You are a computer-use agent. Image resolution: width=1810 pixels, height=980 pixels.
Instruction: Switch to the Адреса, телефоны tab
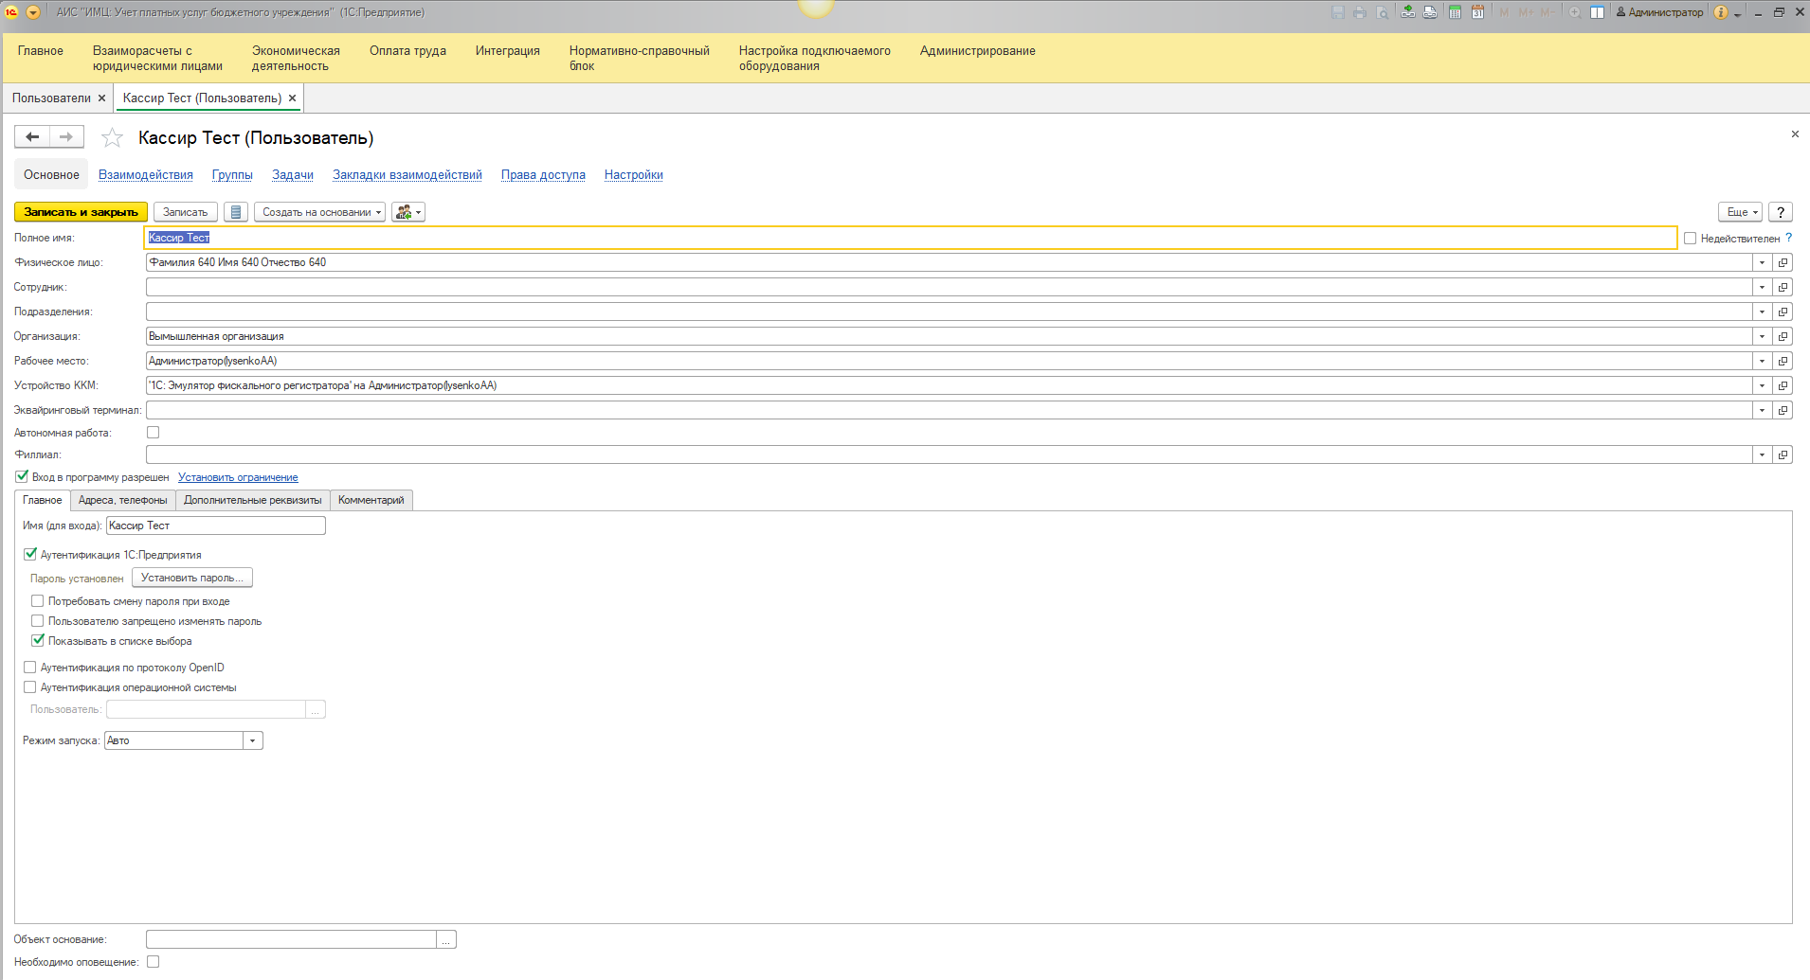(x=122, y=500)
